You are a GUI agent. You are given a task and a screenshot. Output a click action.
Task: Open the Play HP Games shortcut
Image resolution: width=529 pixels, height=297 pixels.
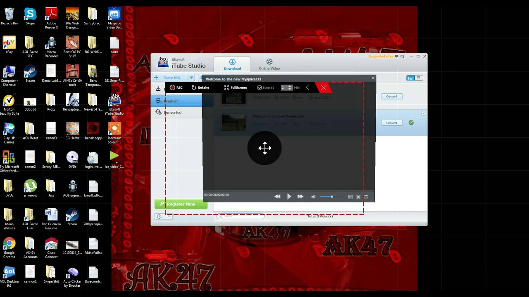[x=9, y=133]
